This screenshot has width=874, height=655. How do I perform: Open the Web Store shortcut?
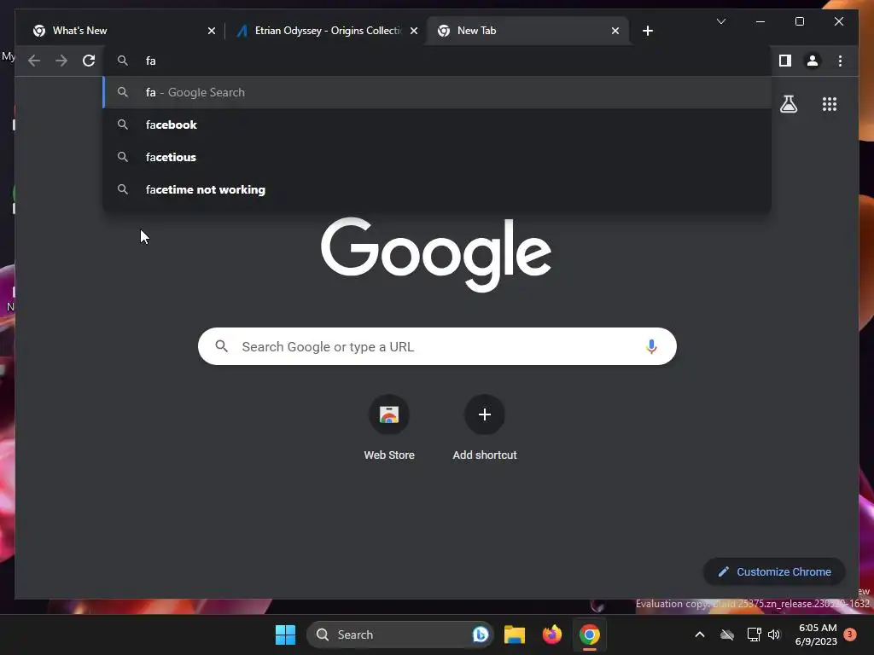point(389,428)
